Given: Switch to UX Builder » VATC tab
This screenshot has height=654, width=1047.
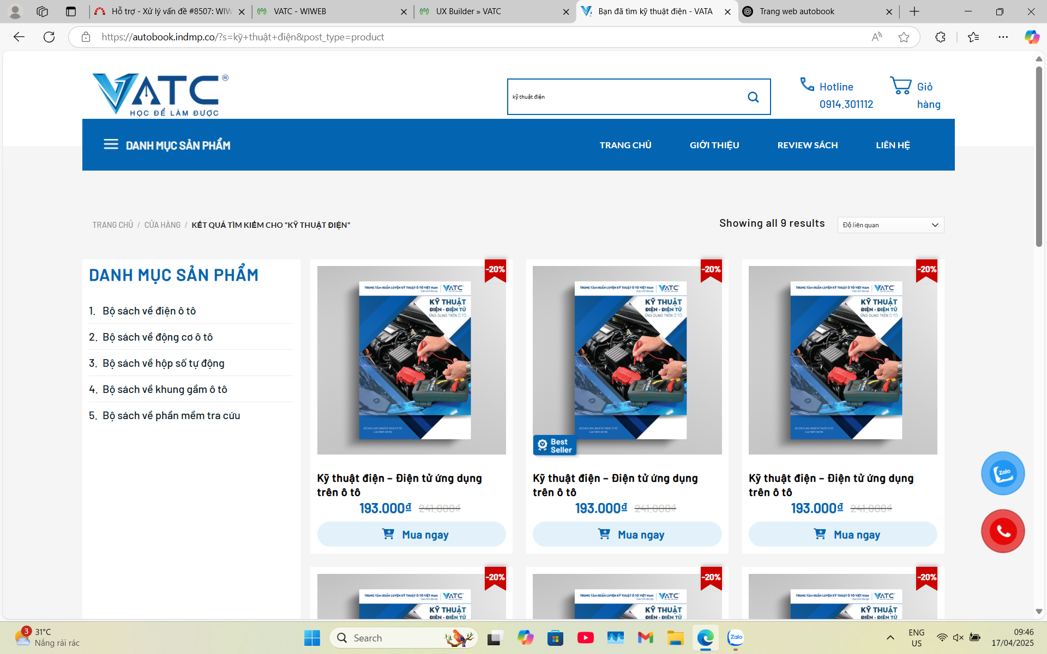Looking at the screenshot, I should (x=495, y=11).
